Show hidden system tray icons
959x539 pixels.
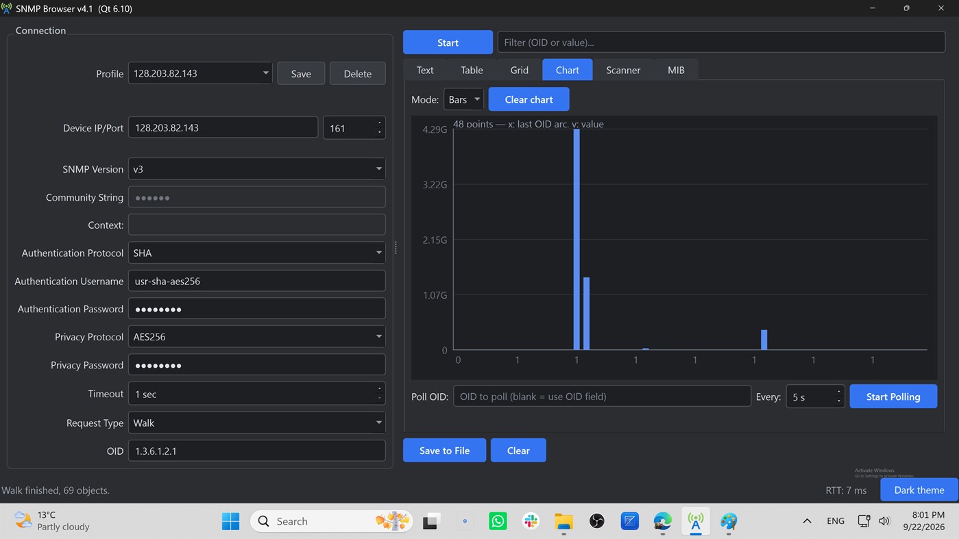pos(807,521)
